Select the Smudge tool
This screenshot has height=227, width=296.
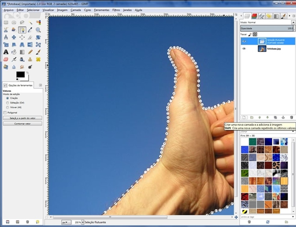[22, 67]
